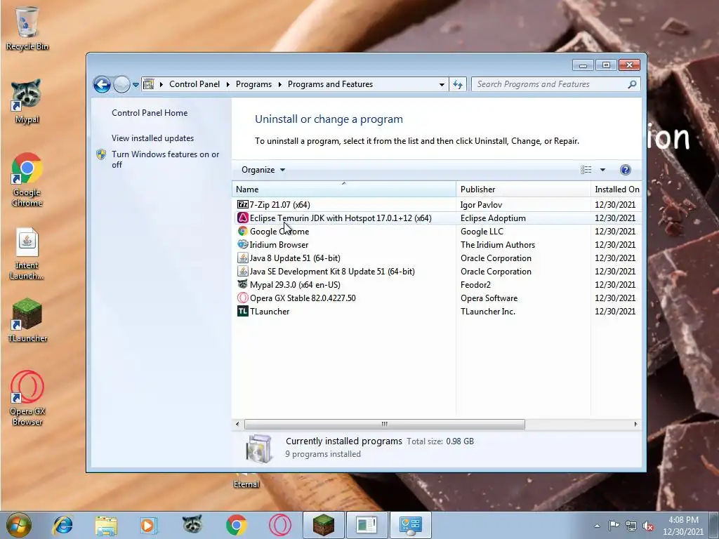Click the Control Panel address bar icon
The height and width of the screenshot is (539, 719).
pos(149,84)
